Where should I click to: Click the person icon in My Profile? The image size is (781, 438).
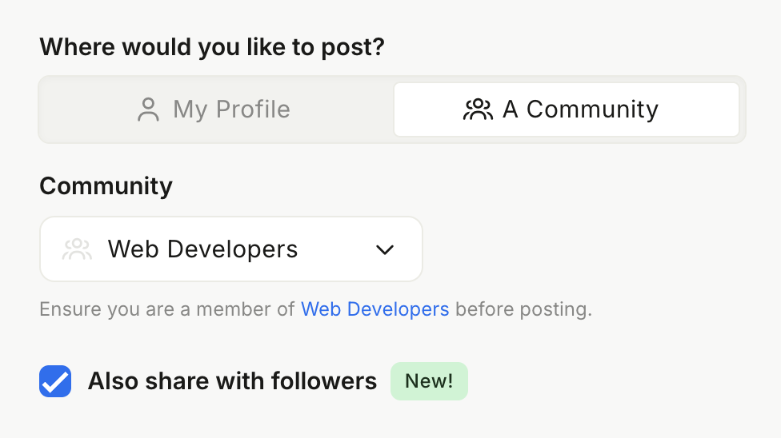point(148,109)
